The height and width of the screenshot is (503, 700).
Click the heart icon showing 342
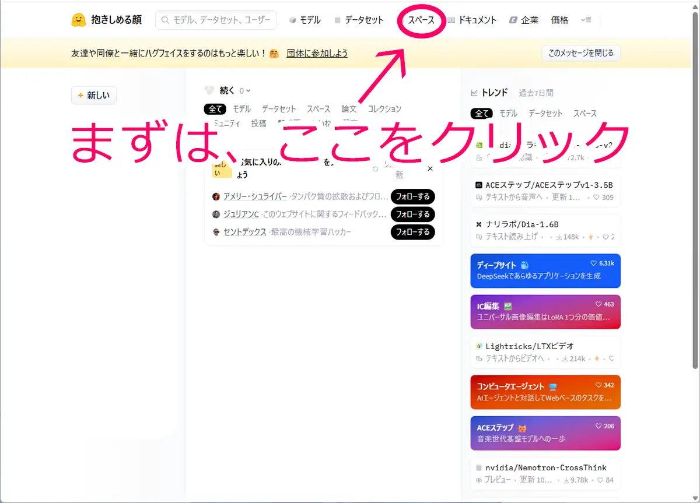click(598, 385)
